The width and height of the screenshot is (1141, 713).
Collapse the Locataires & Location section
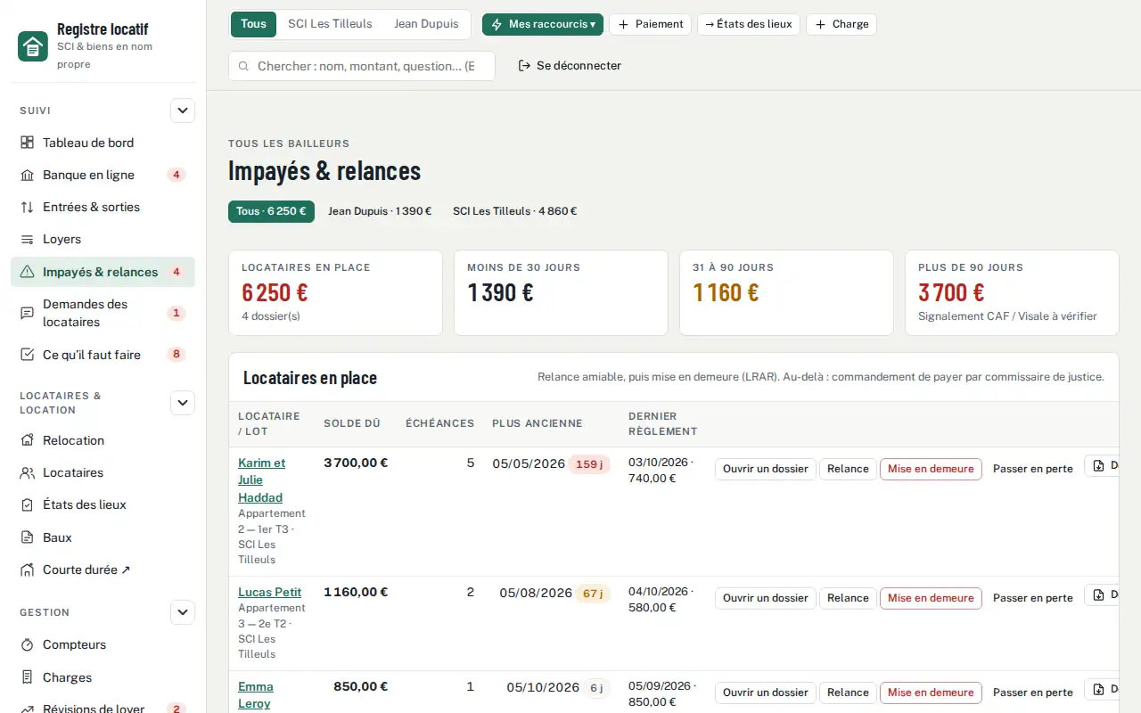tap(183, 403)
